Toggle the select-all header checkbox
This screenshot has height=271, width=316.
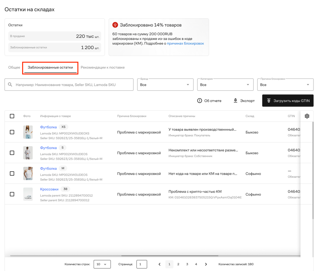(x=12, y=116)
